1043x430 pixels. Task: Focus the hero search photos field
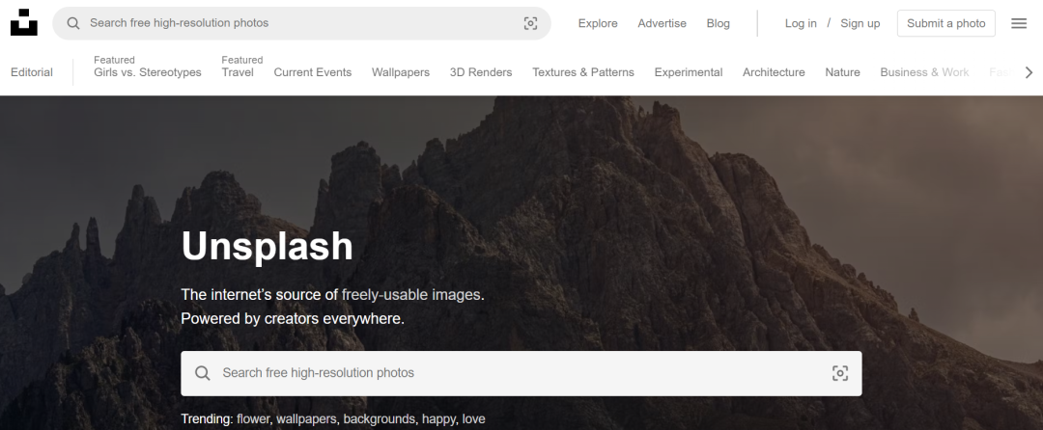click(521, 373)
